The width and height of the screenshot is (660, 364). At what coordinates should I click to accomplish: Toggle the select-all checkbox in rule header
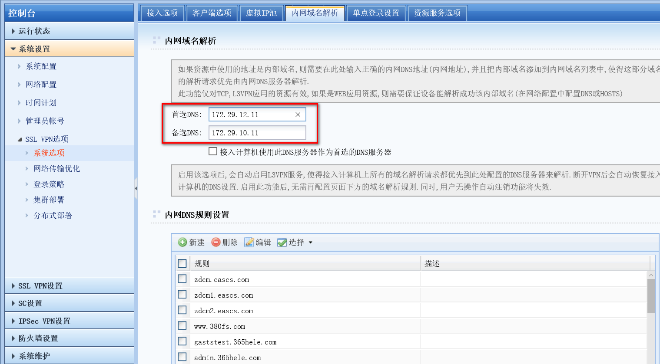182,263
